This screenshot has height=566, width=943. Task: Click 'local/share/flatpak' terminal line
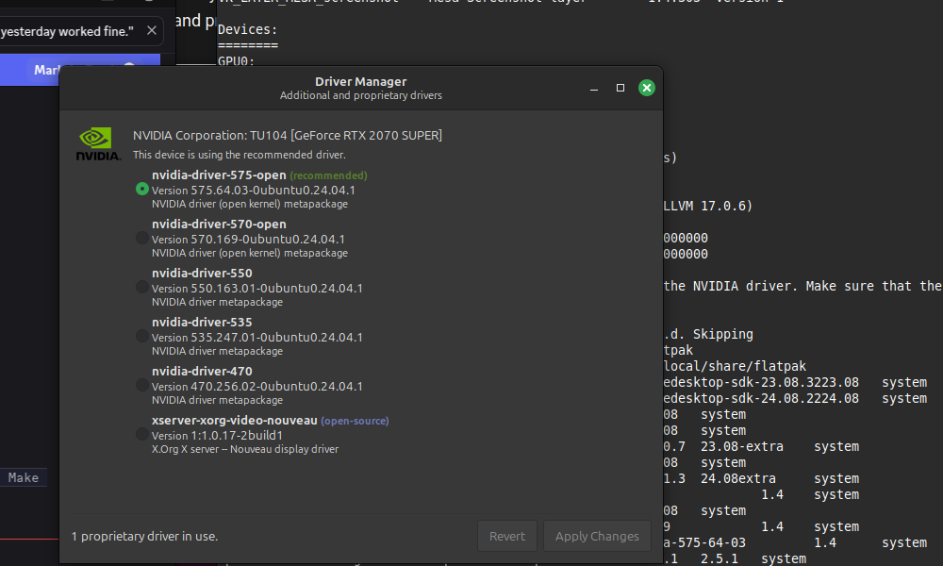tap(735, 366)
